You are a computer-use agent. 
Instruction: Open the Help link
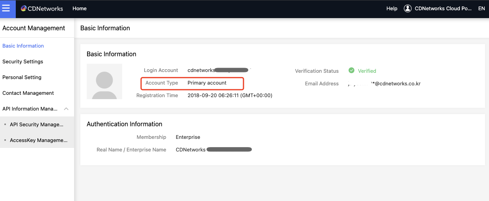pyautogui.click(x=392, y=9)
